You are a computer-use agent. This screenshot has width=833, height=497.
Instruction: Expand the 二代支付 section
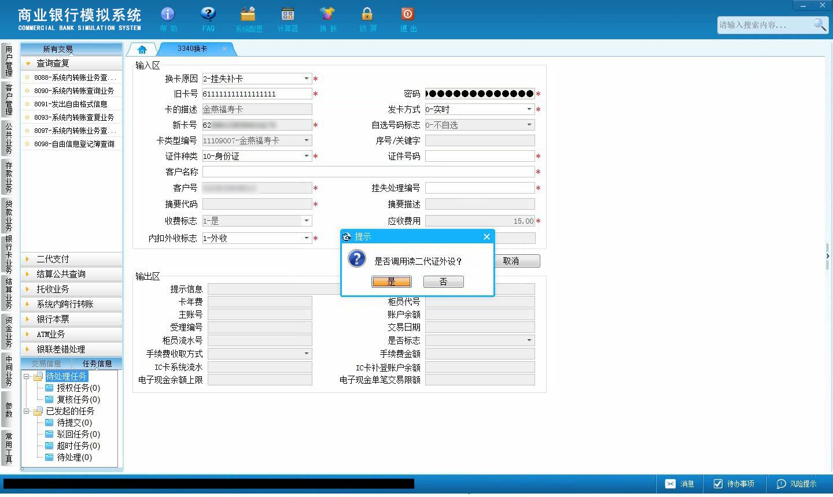[72, 259]
